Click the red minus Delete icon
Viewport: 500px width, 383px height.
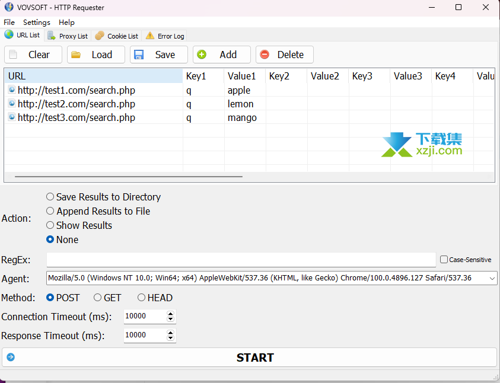(265, 55)
